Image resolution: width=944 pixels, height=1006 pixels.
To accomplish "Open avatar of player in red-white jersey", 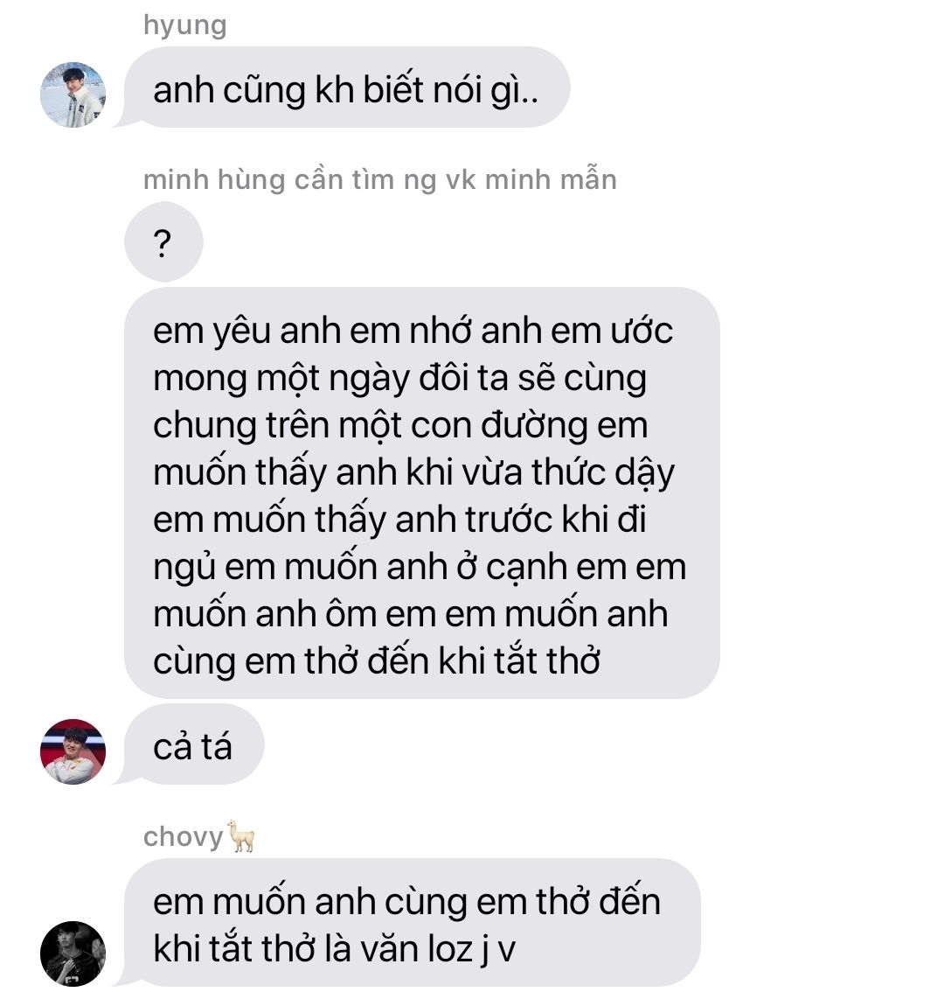I will (x=73, y=751).
